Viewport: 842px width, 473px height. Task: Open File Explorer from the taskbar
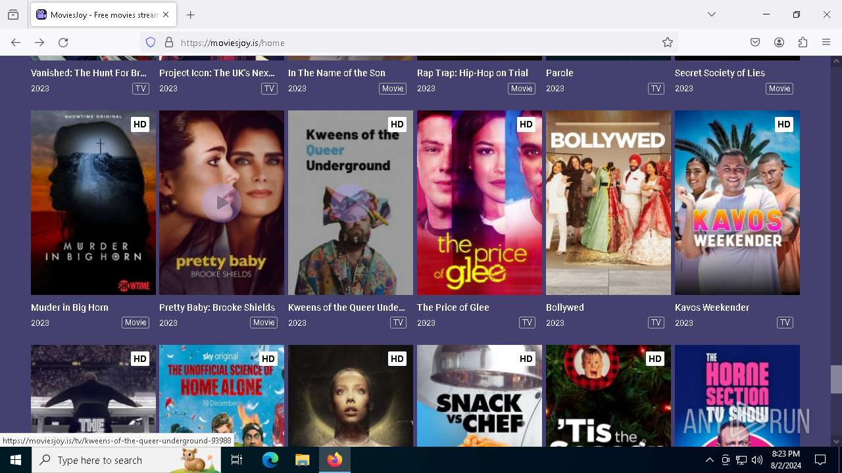[x=303, y=460]
